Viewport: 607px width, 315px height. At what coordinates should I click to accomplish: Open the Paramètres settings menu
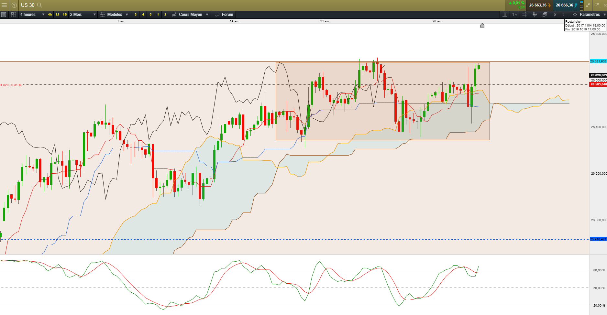(589, 15)
